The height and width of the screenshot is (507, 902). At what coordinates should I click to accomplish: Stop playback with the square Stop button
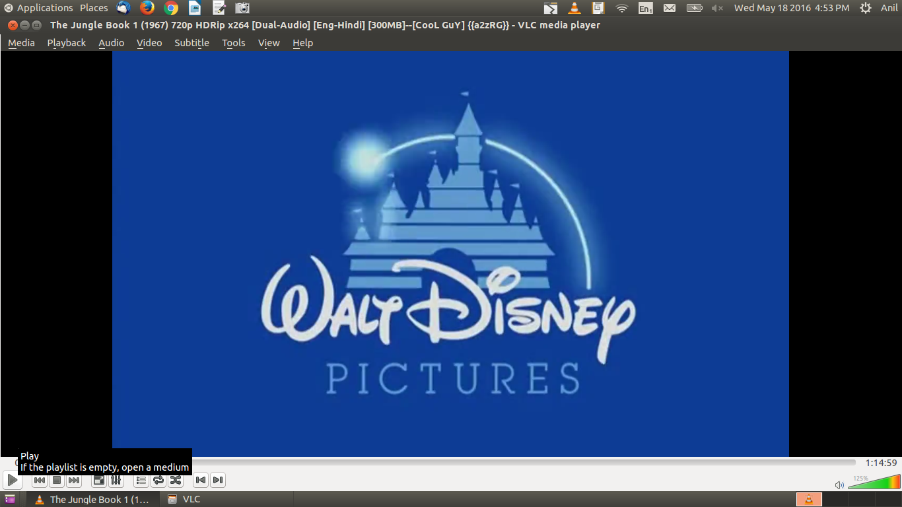click(x=57, y=481)
